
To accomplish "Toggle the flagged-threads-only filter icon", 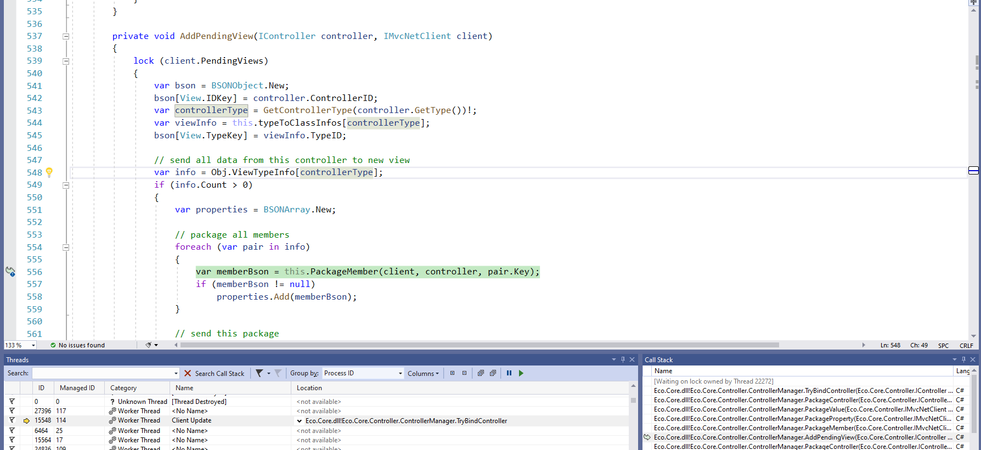I will pos(260,373).
